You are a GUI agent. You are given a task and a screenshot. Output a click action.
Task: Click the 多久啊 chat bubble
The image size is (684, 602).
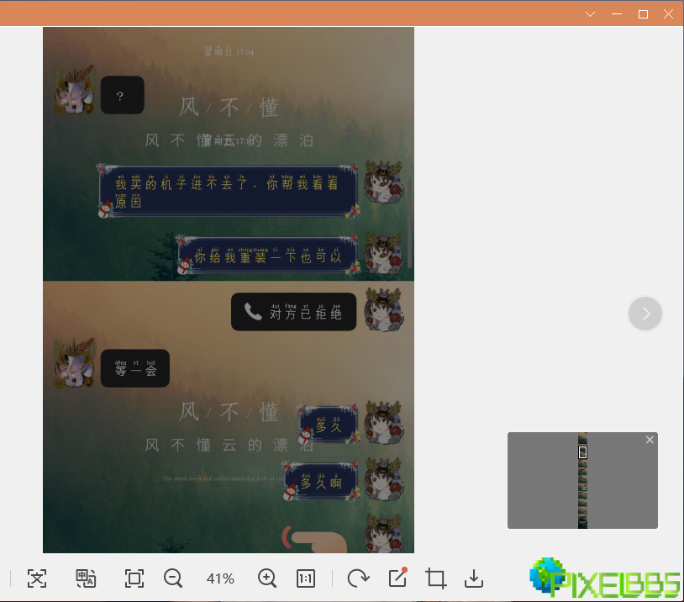click(x=322, y=481)
